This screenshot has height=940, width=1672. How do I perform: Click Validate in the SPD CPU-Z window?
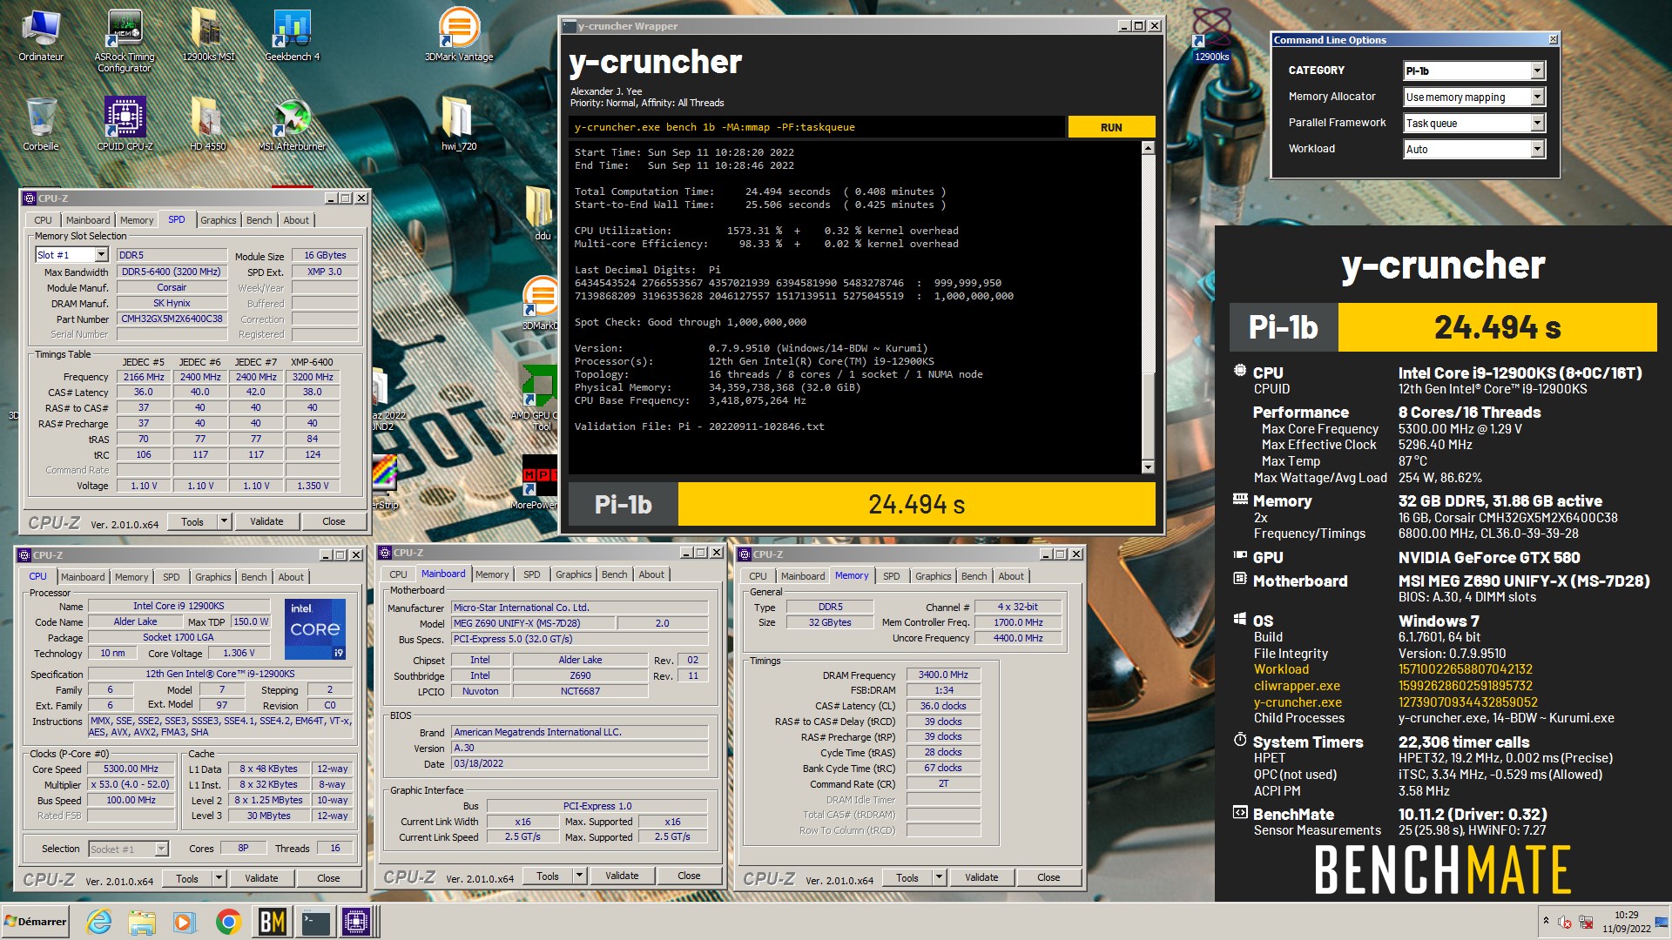pos(266,521)
